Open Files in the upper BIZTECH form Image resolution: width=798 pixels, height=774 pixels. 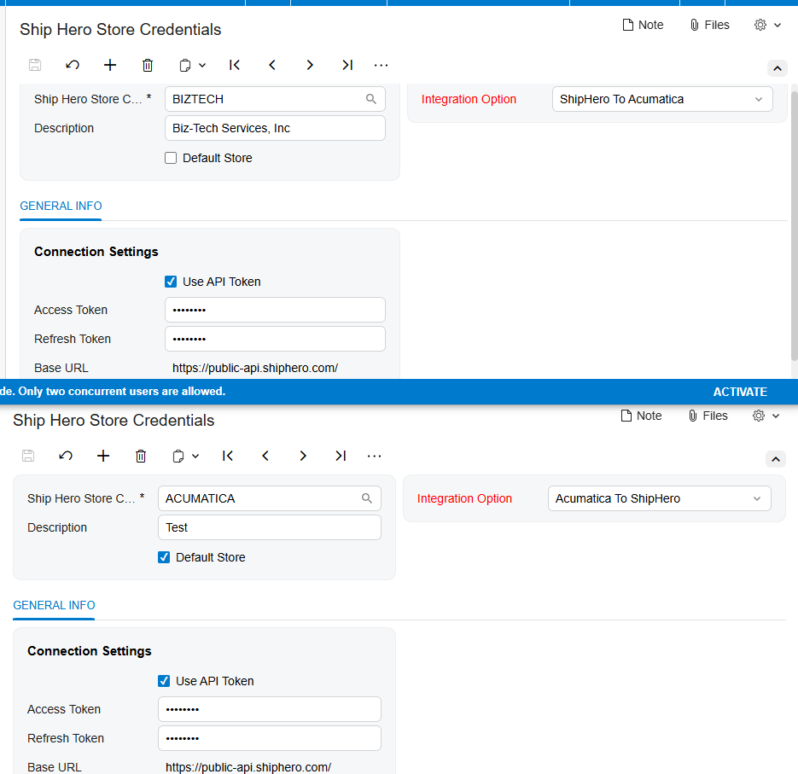709,25
